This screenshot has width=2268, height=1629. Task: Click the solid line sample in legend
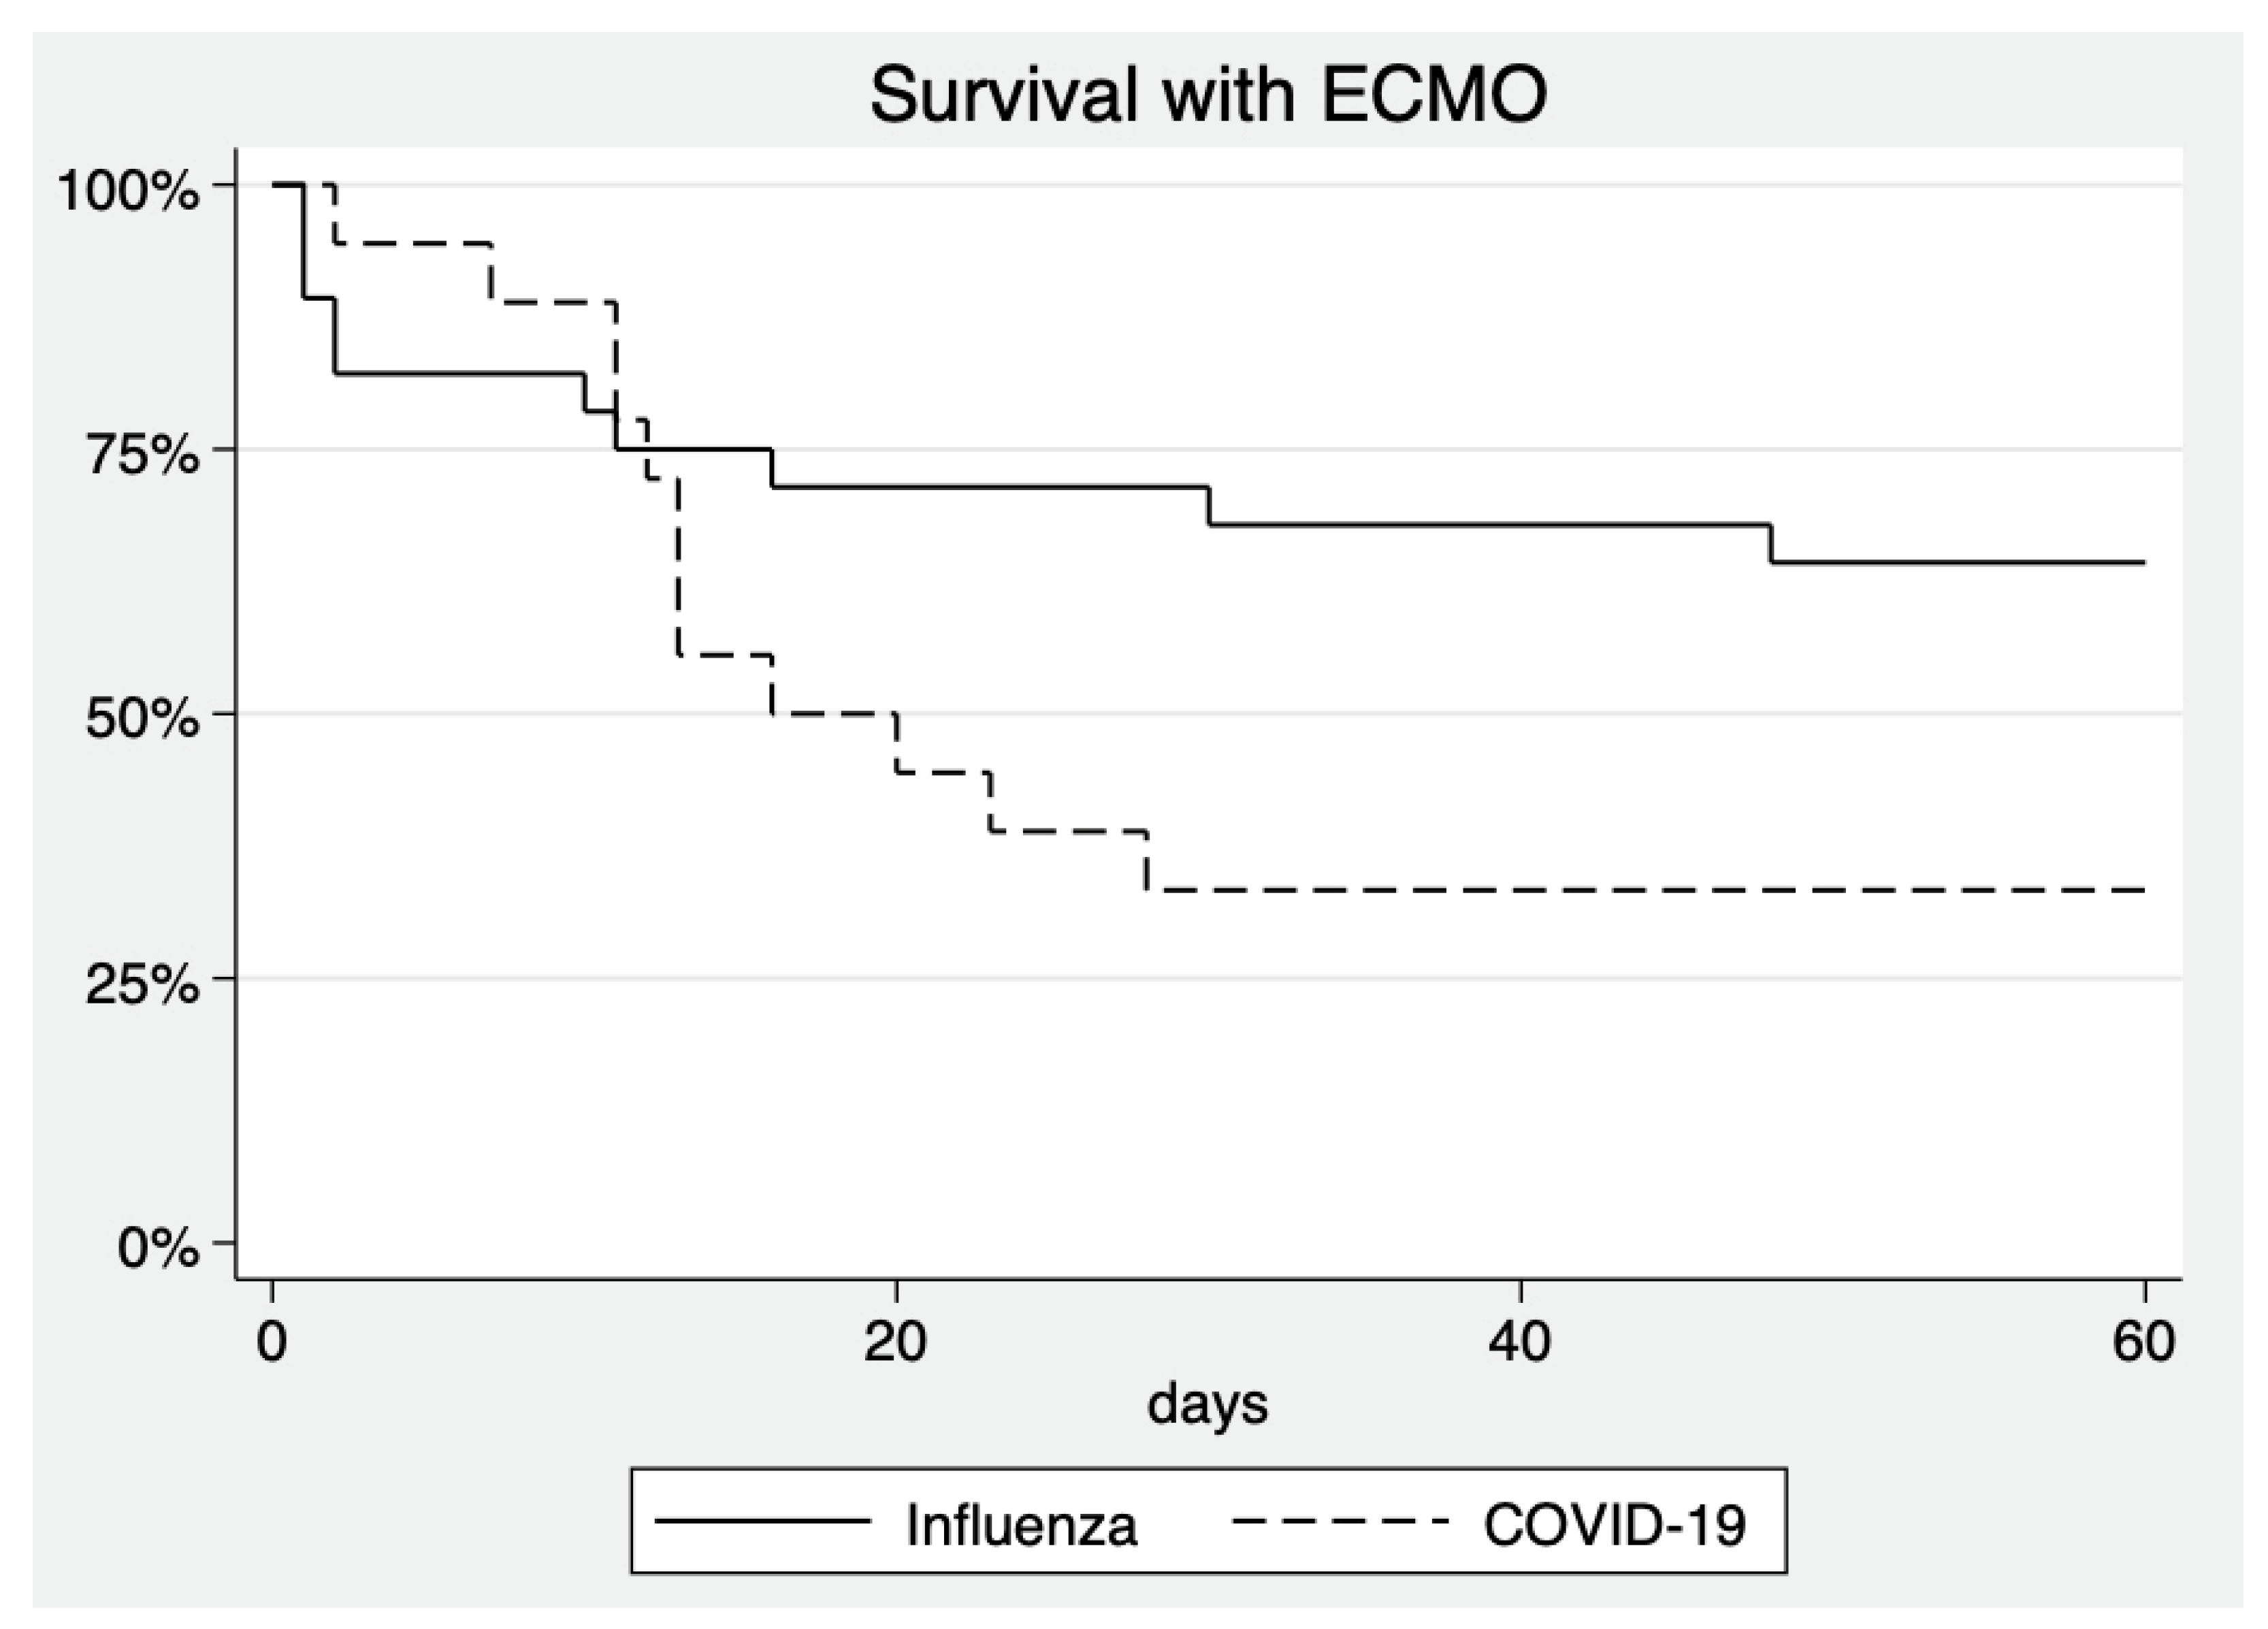point(763,1521)
